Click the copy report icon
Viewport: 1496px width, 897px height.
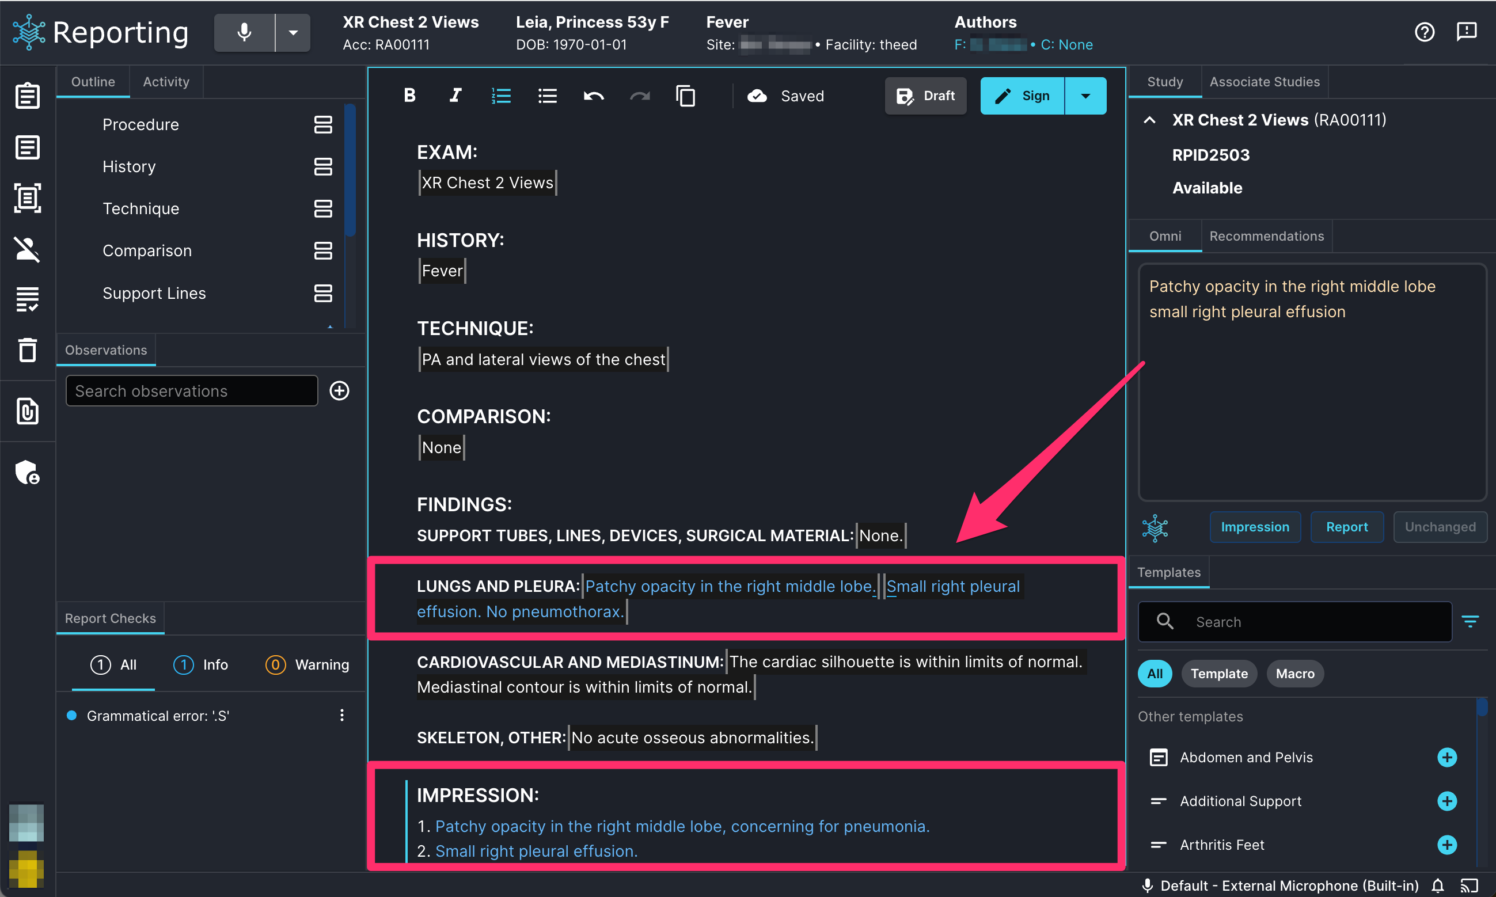(x=685, y=96)
